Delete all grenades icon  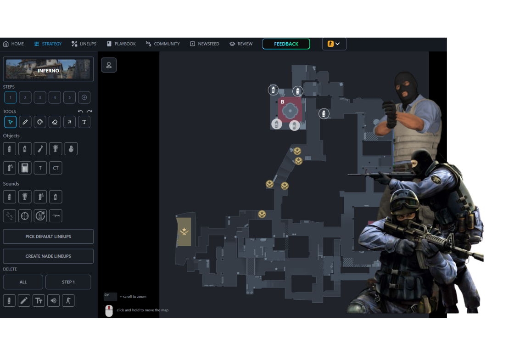click(9, 301)
